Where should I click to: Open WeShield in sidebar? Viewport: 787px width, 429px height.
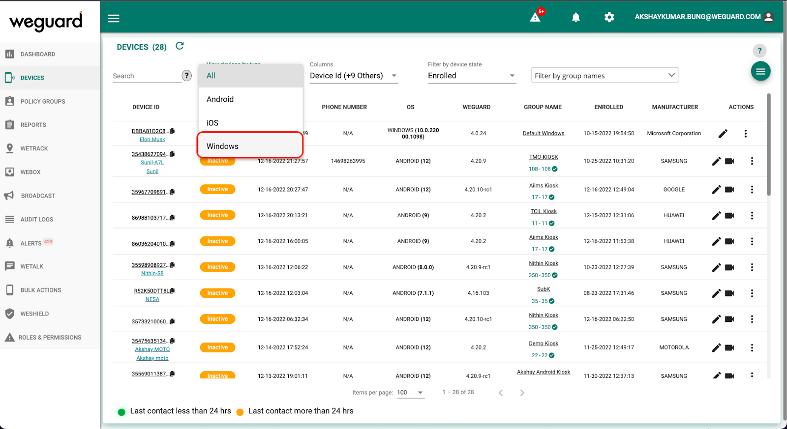click(50, 314)
